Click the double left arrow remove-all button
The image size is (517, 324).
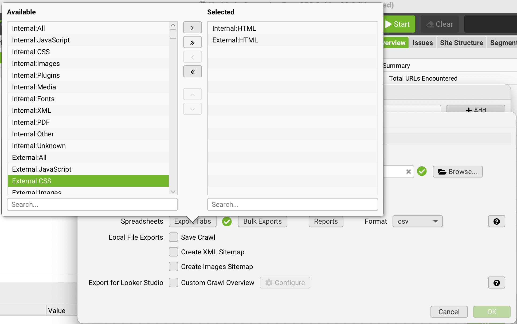point(192,72)
